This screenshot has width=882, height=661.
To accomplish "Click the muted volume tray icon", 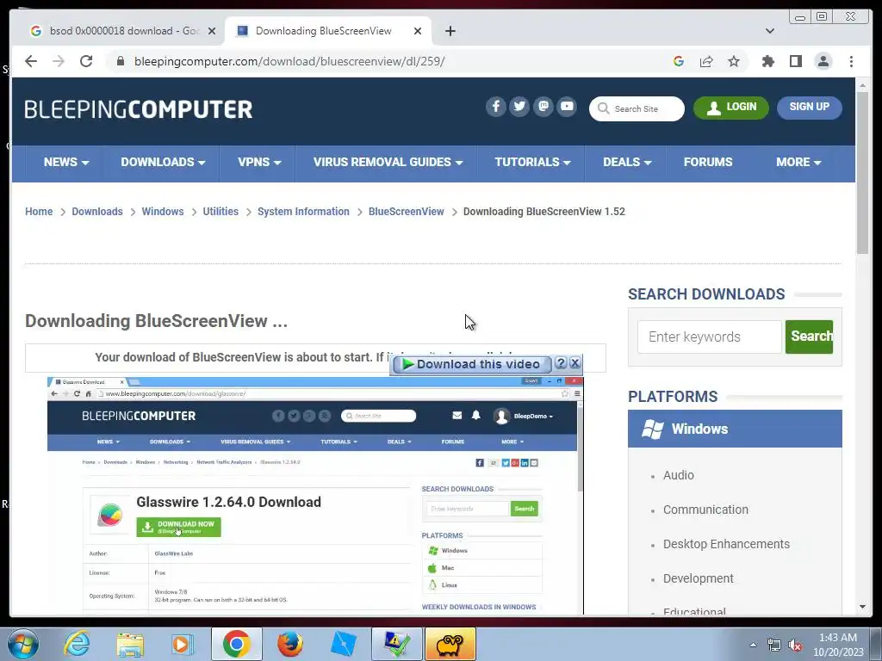I will (x=795, y=645).
